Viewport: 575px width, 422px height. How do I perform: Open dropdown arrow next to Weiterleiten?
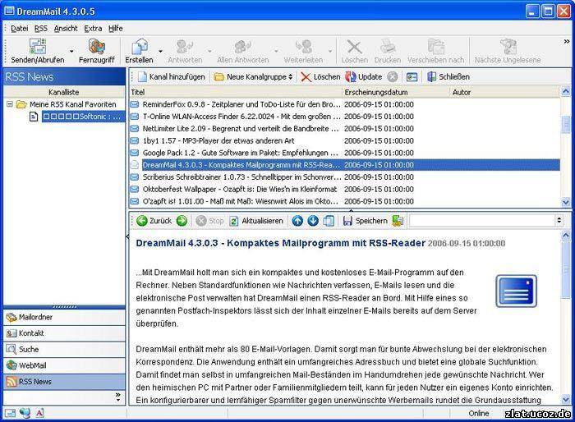[x=330, y=51]
